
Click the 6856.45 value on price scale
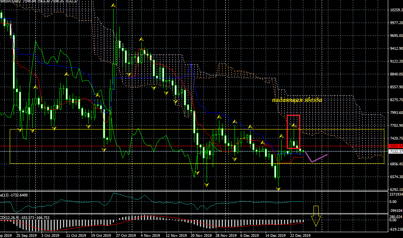(396, 164)
